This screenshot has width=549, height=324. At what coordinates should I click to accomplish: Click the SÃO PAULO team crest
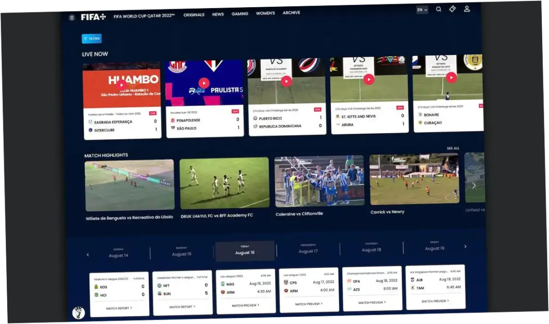click(x=172, y=129)
